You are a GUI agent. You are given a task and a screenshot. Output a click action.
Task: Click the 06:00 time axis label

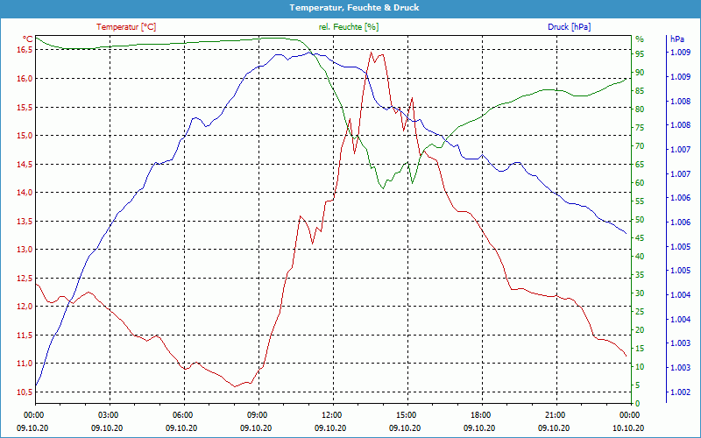tap(183, 414)
